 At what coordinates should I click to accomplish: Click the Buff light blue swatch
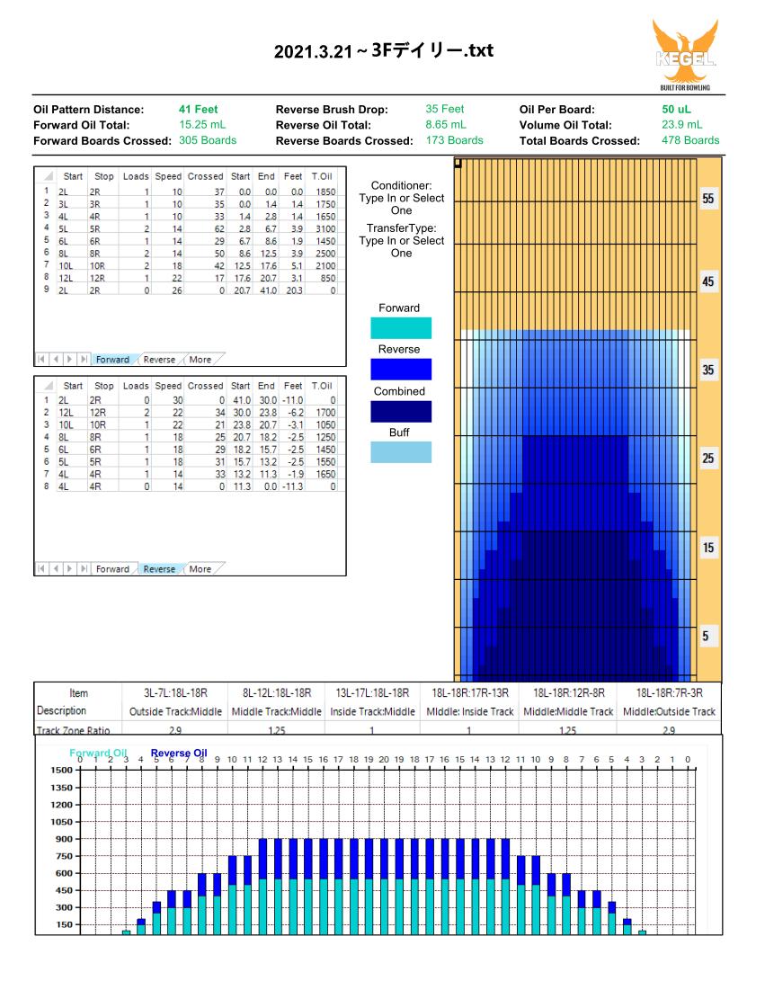click(x=401, y=452)
